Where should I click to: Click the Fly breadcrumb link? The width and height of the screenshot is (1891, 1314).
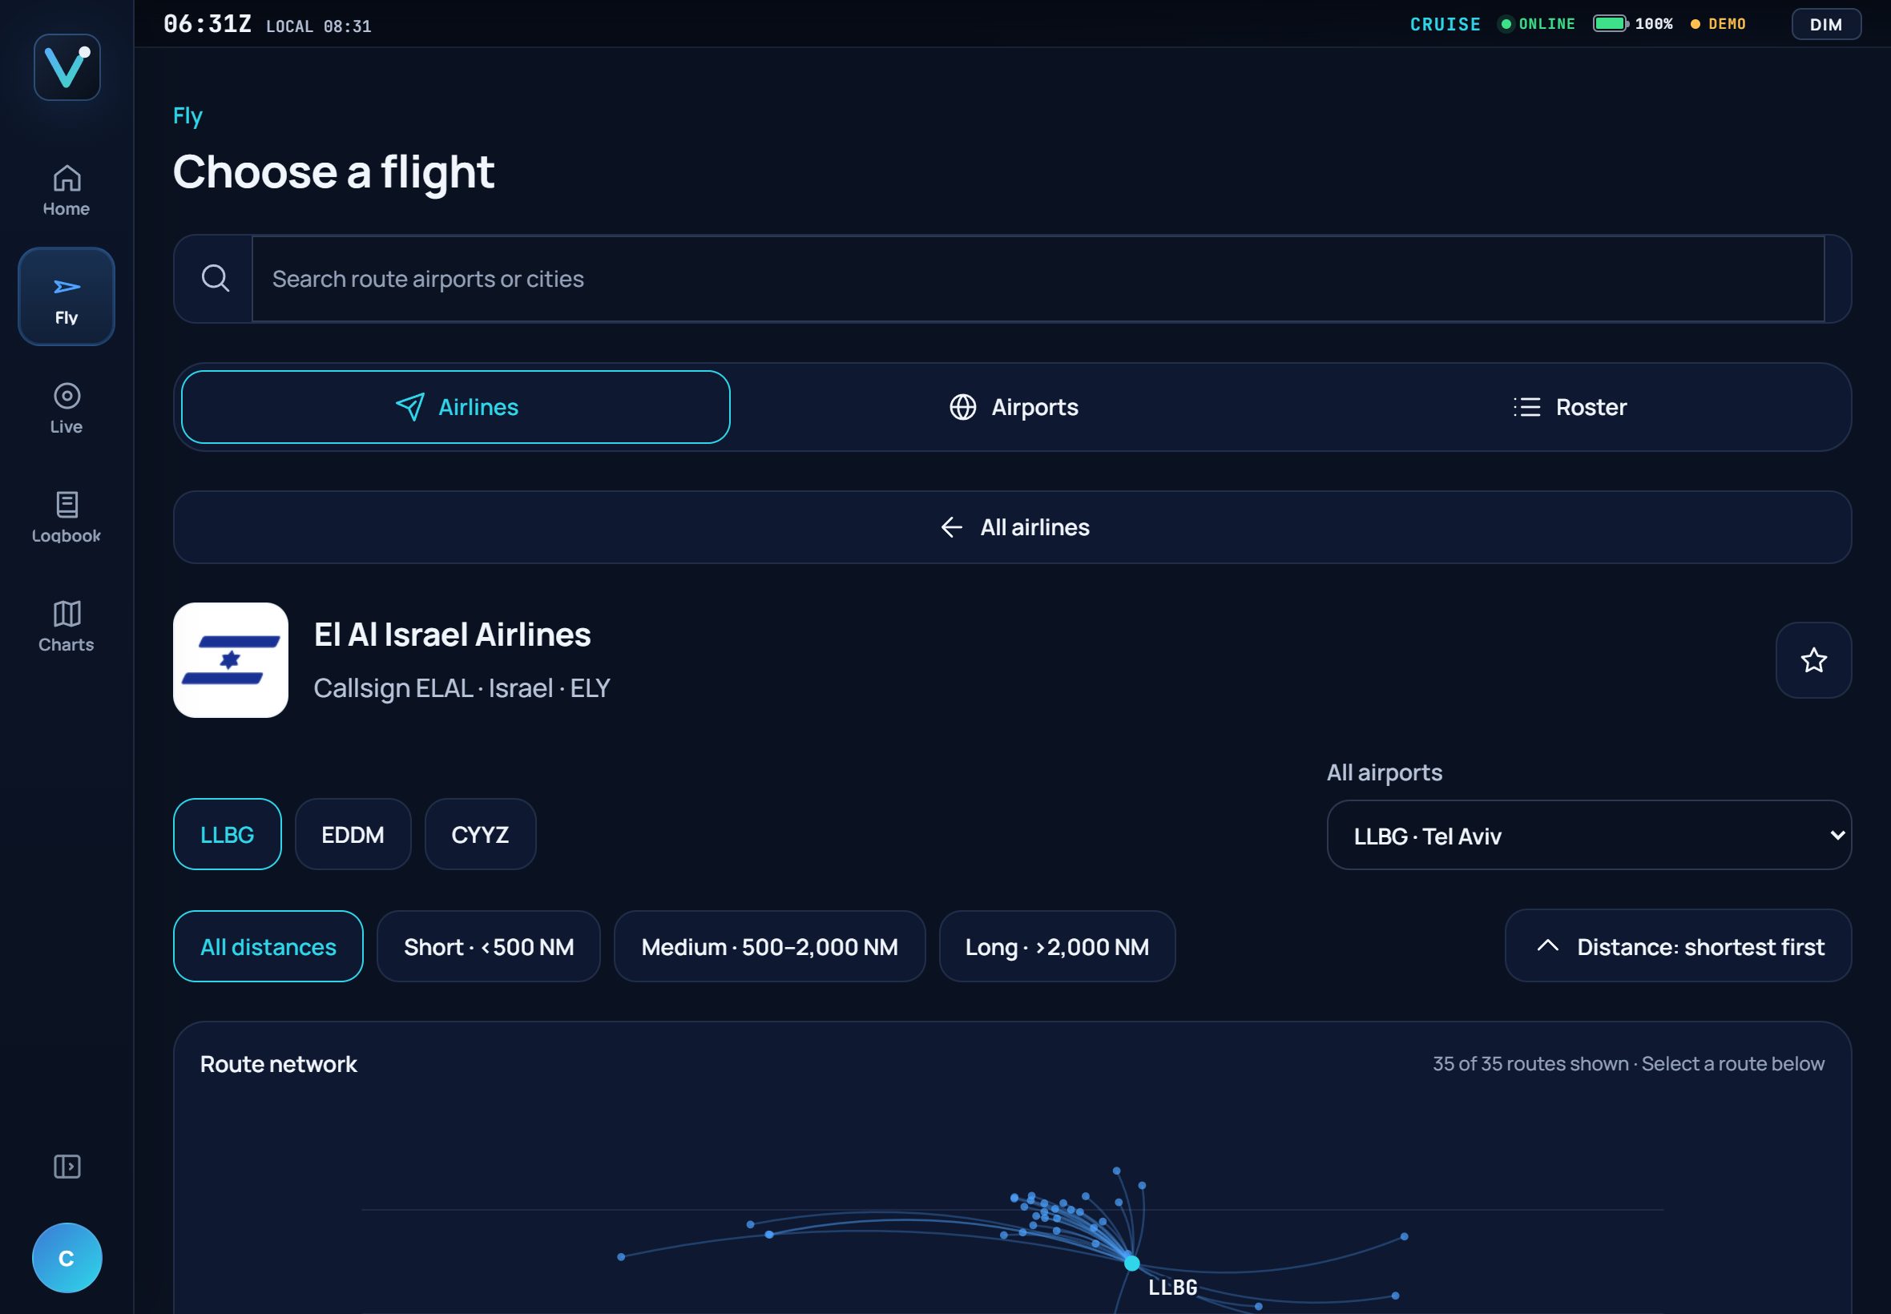pos(187,115)
